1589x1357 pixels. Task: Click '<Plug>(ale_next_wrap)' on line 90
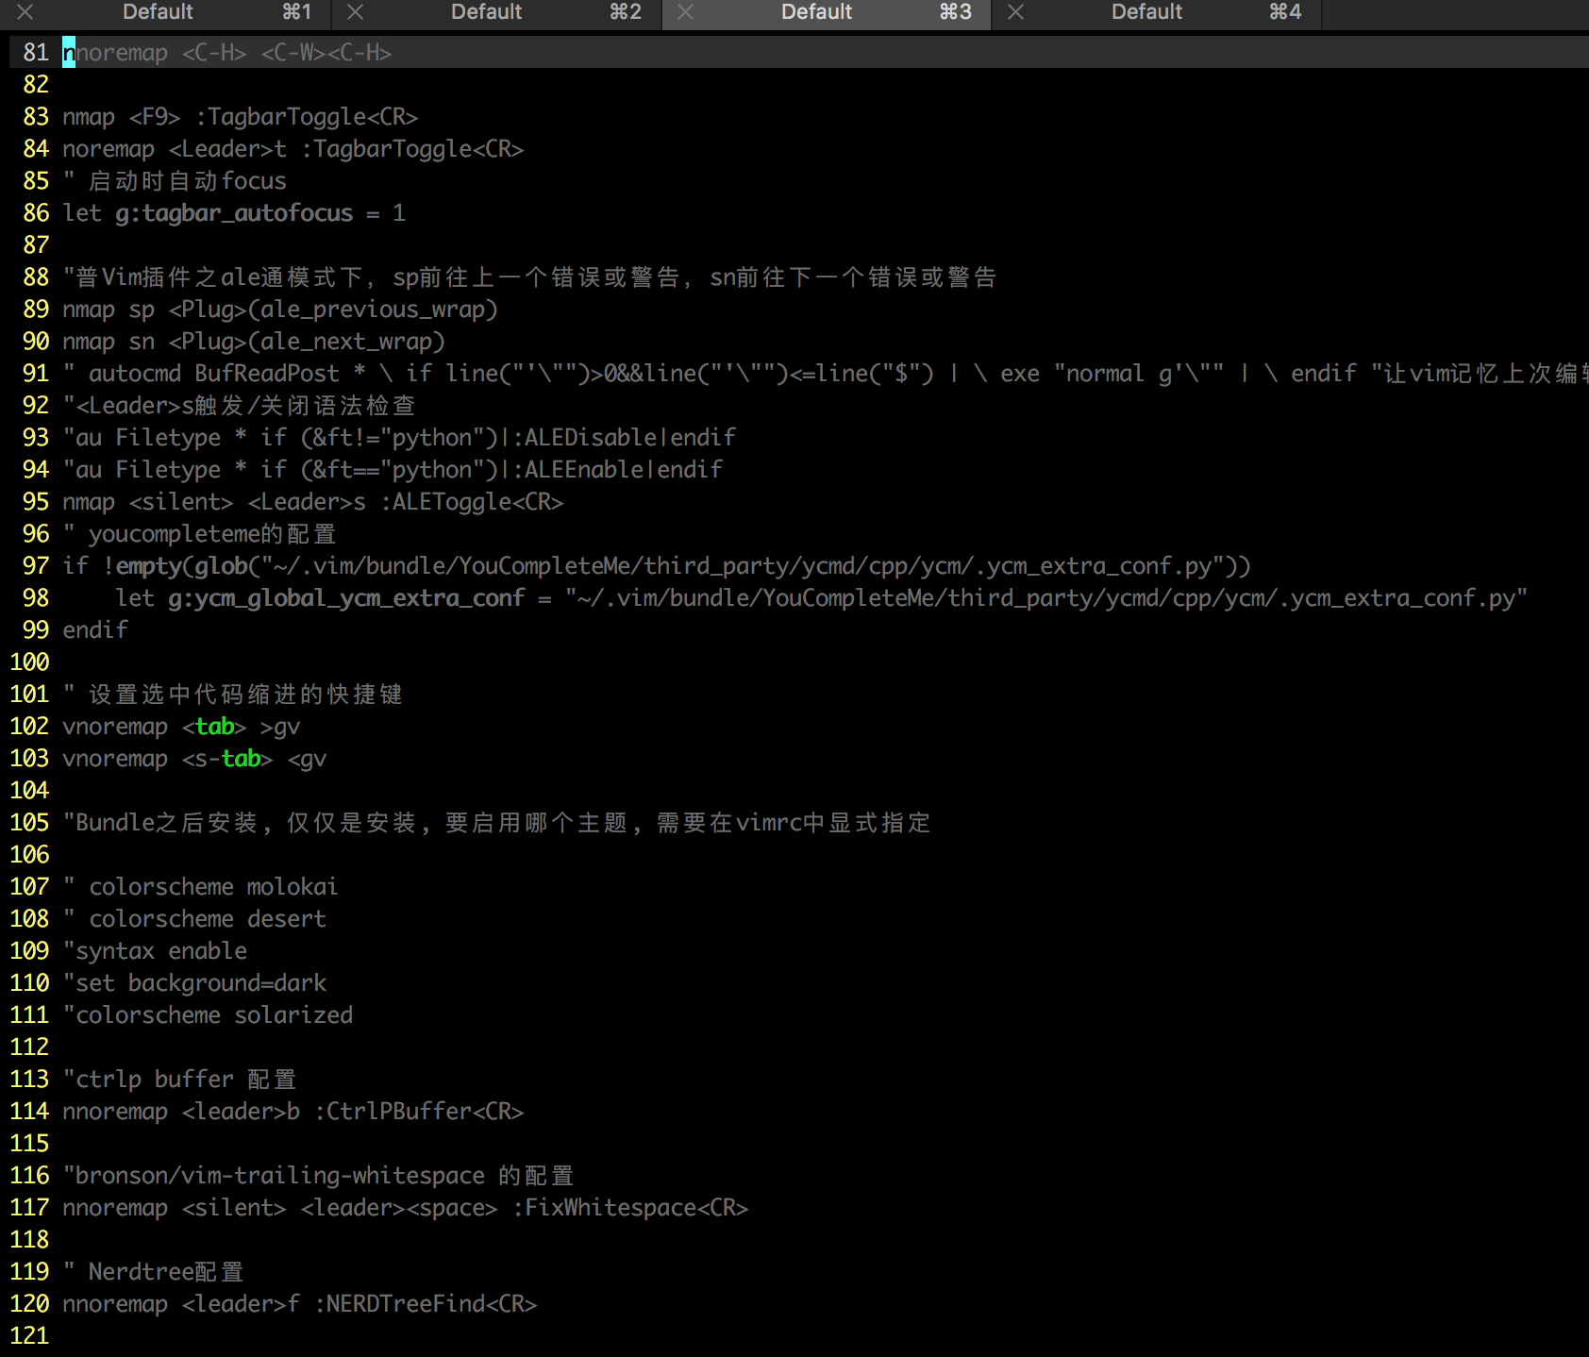tap(307, 342)
